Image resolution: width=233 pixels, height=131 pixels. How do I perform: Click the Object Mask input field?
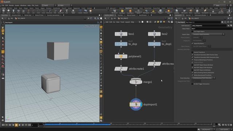point(212,28)
